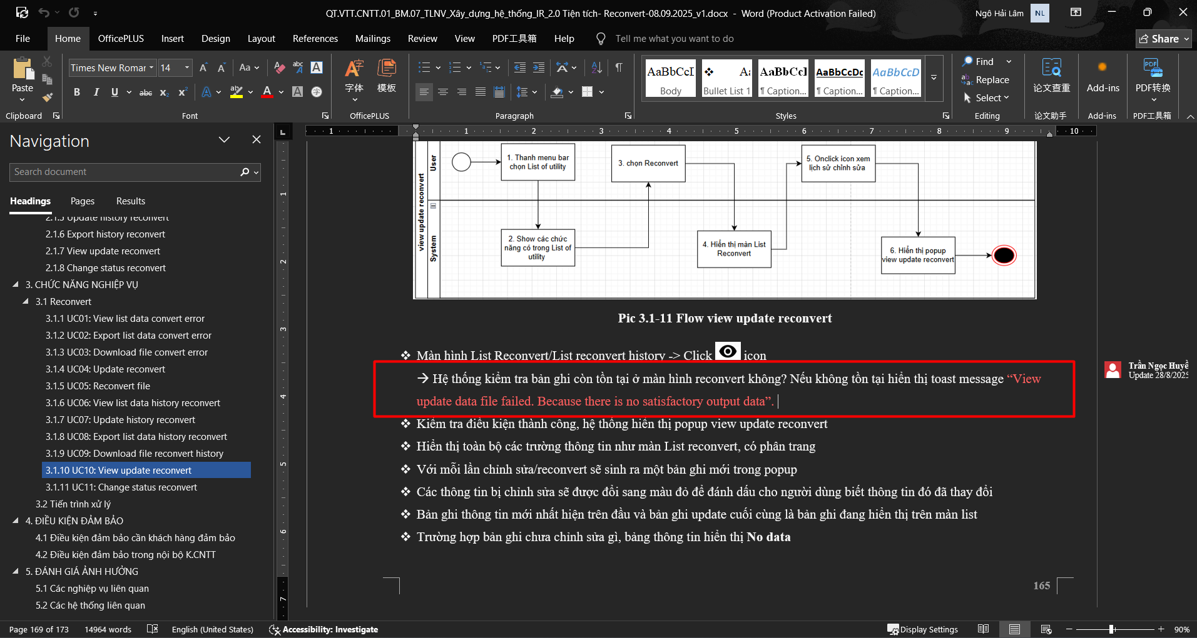Toggle Italic formatting
Screen dimensions: 1197x638
(96, 92)
